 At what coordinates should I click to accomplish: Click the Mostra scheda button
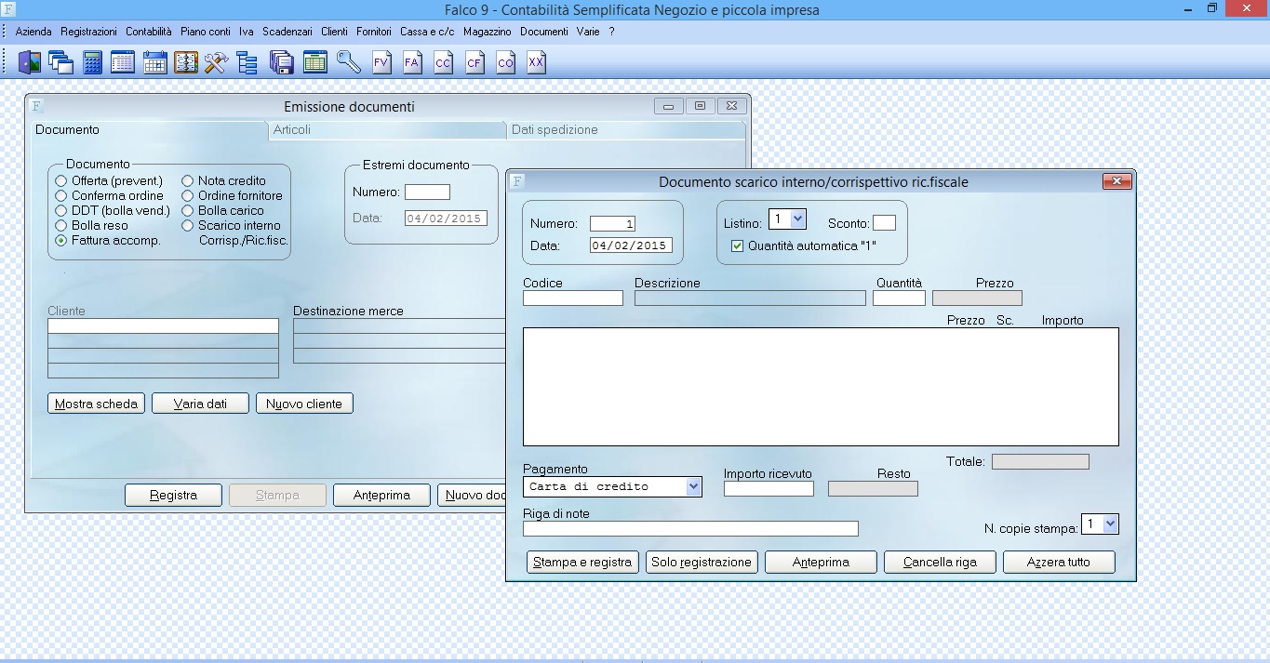pyautogui.click(x=97, y=404)
